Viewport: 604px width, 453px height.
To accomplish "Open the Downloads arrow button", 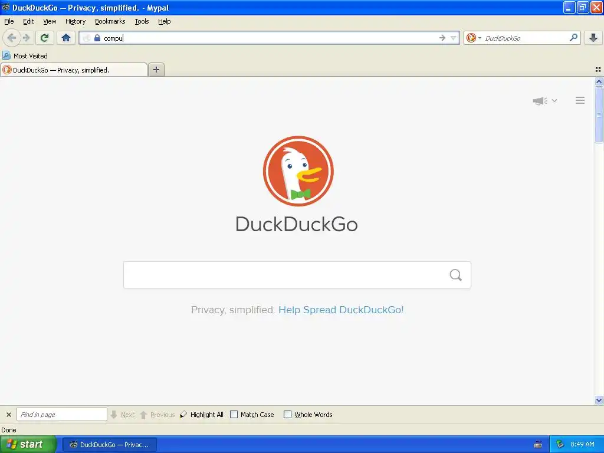I will point(593,38).
